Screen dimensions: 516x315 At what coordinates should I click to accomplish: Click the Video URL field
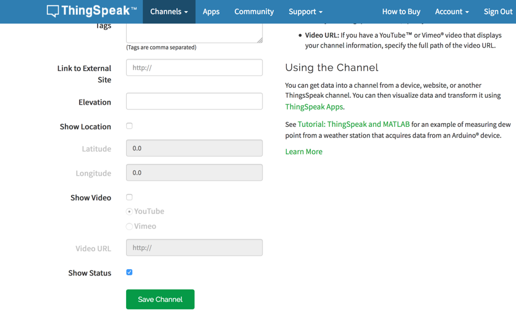point(194,248)
